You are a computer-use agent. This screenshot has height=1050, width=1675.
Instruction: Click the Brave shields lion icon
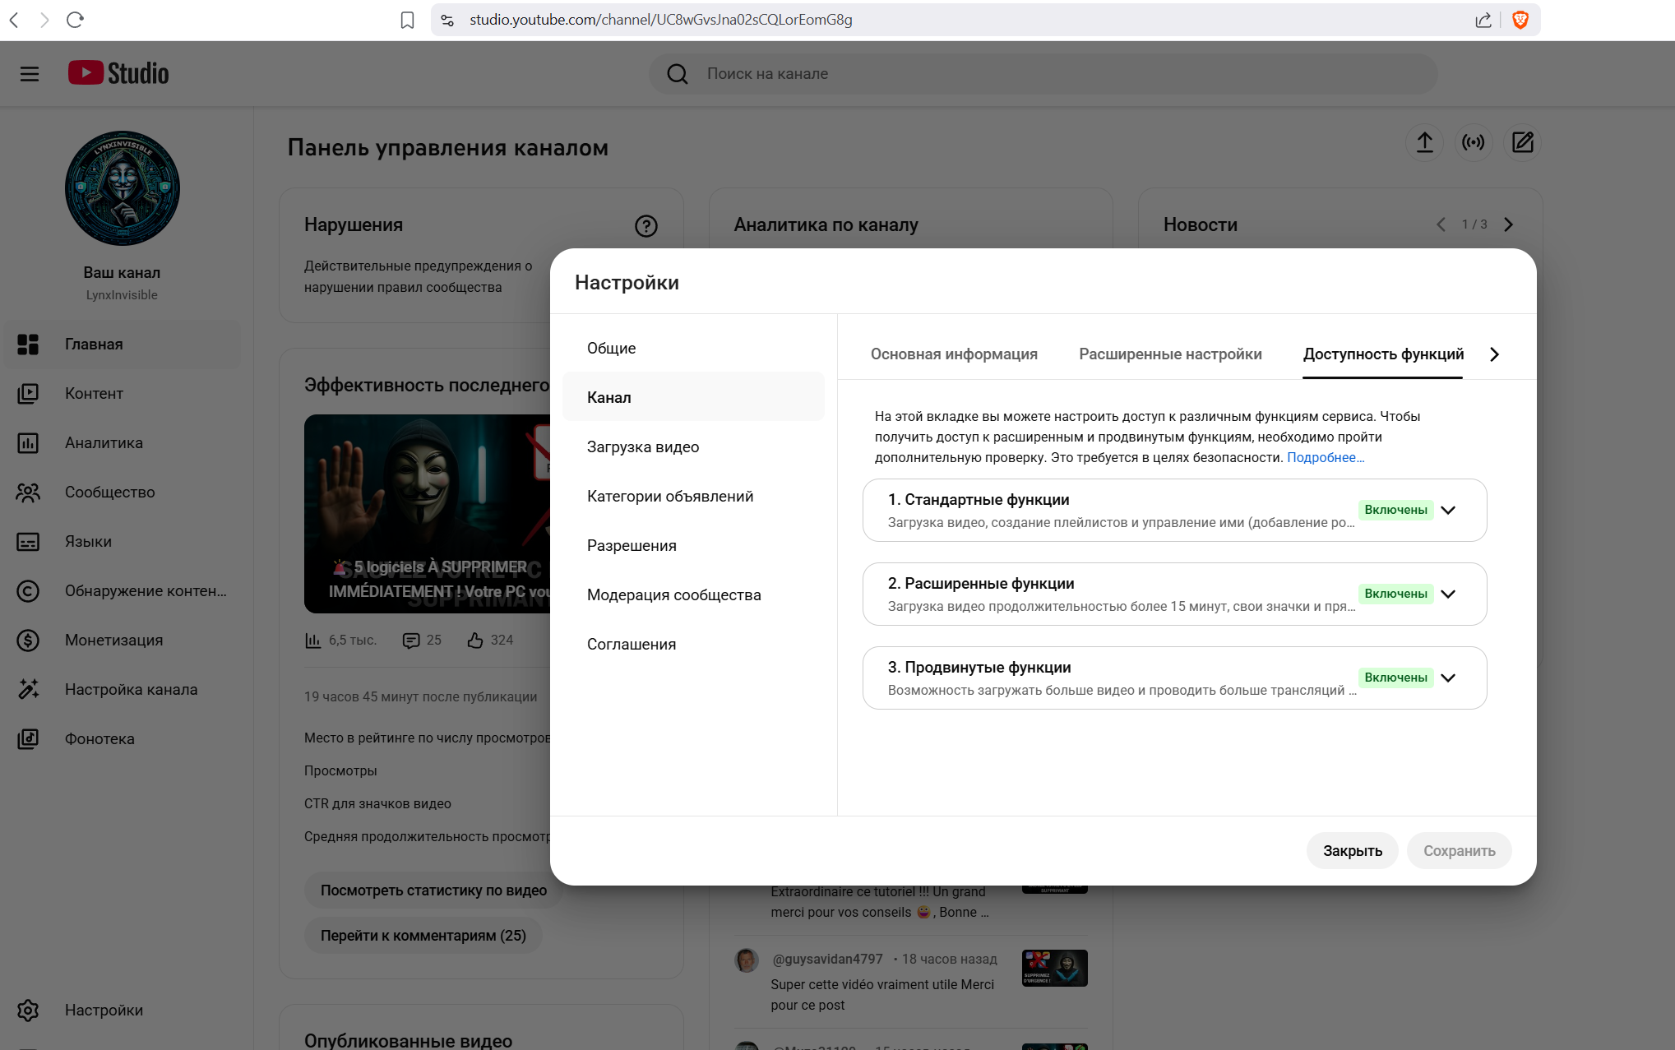[1520, 20]
